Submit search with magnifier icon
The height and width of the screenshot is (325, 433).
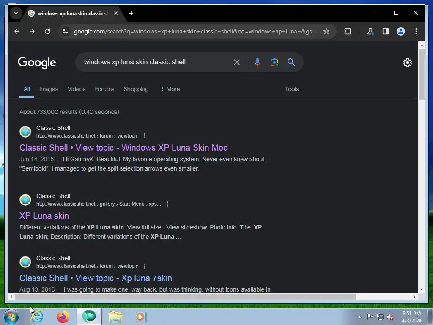click(291, 62)
